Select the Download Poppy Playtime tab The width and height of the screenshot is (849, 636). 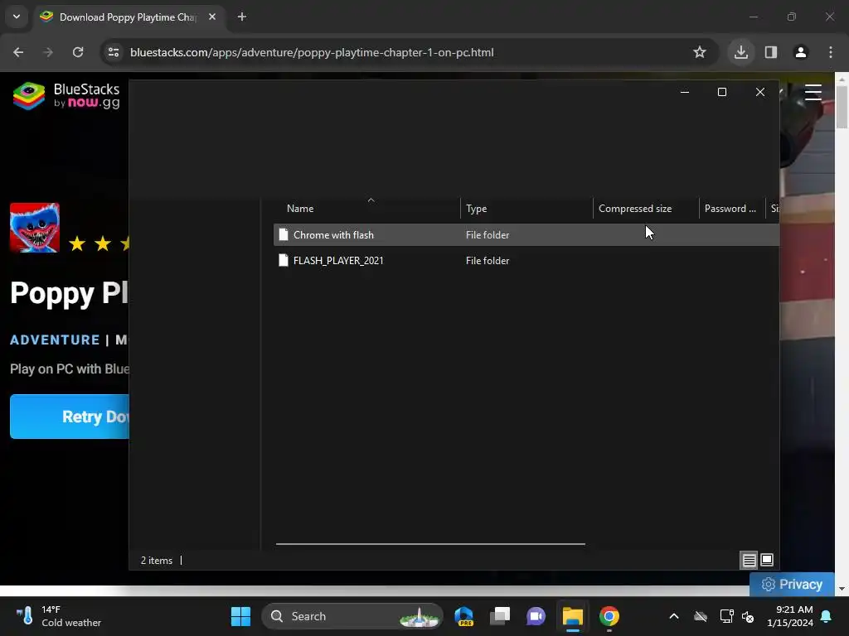(129, 17)
